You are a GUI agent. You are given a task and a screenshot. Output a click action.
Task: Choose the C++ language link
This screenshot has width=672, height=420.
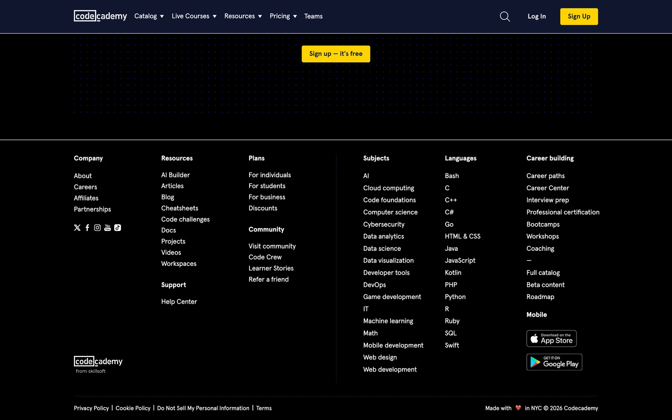pyautogui.click(x=451, y=200)
